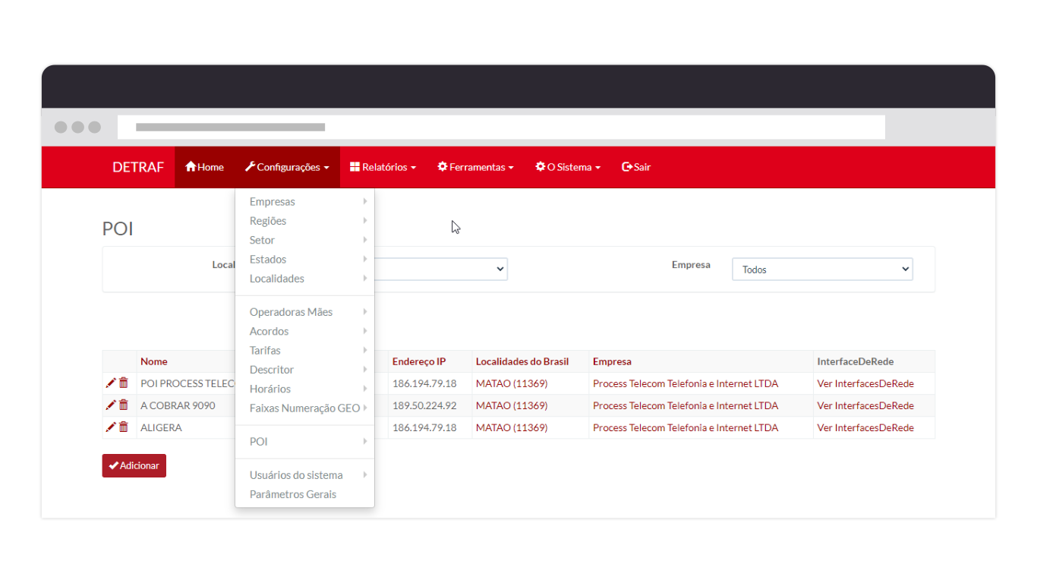Open Ver InterfacesDeRede for ALIGERA

[865, 427]
